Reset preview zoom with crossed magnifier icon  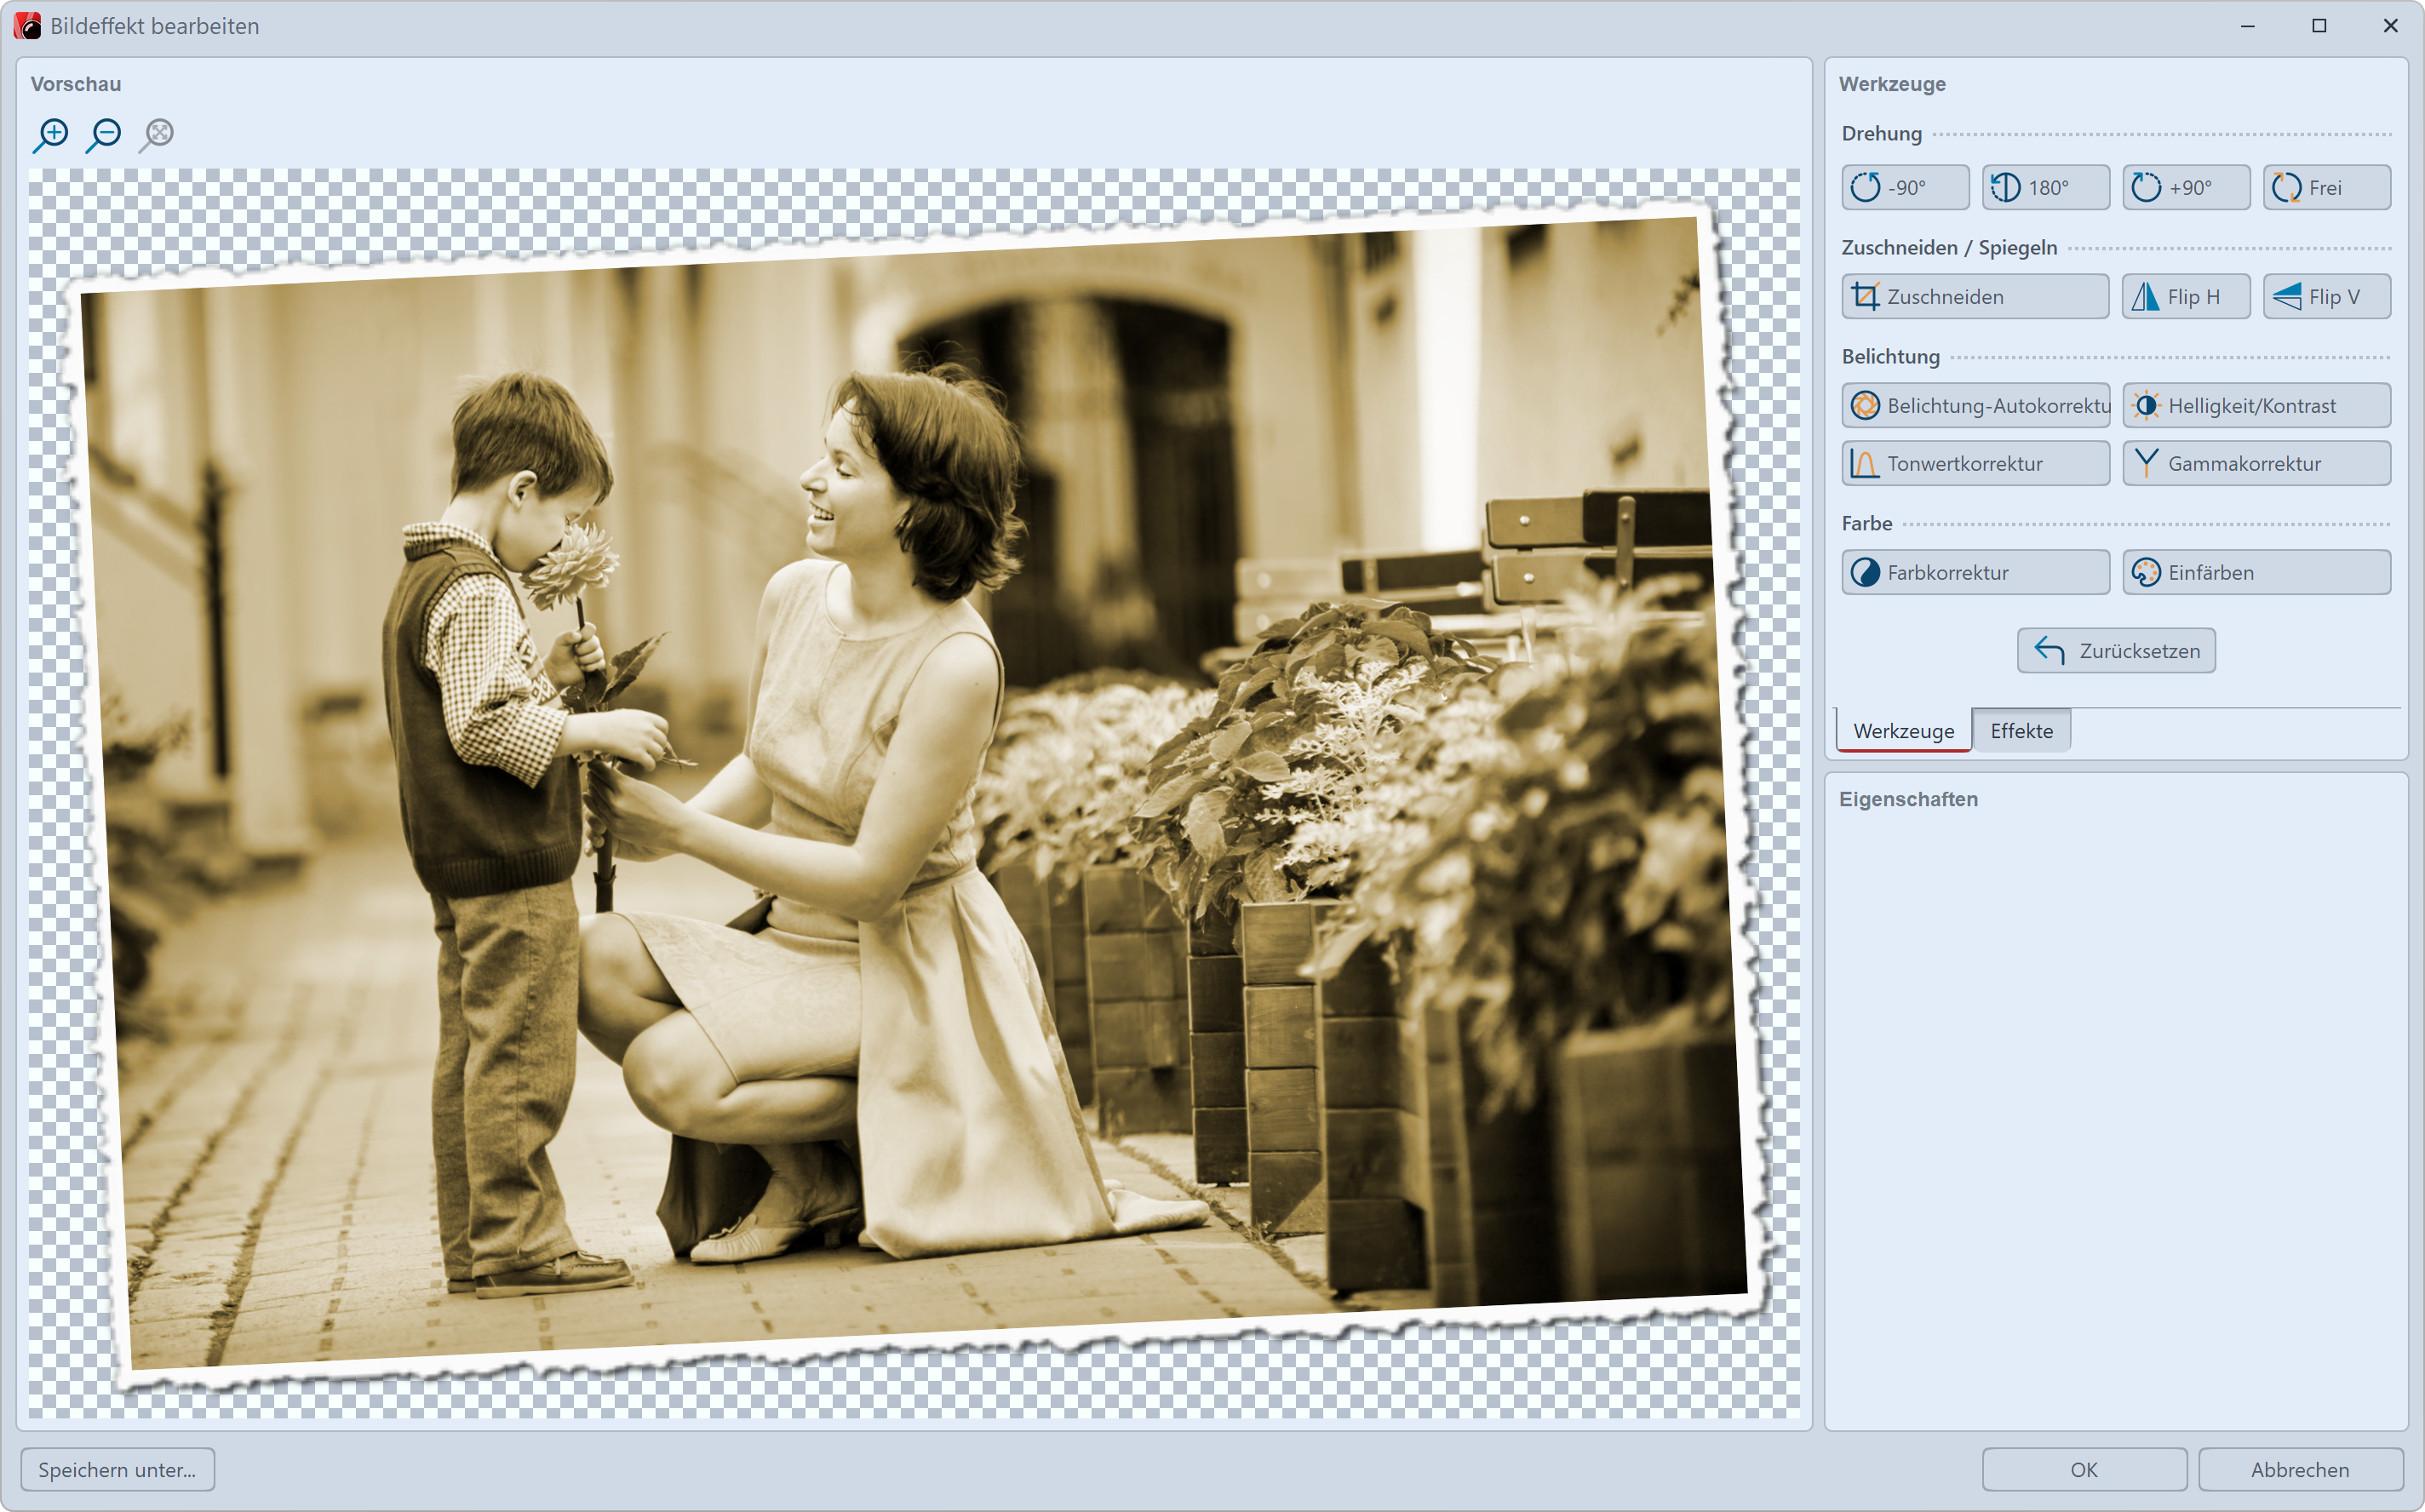click(x=157, y=134)
